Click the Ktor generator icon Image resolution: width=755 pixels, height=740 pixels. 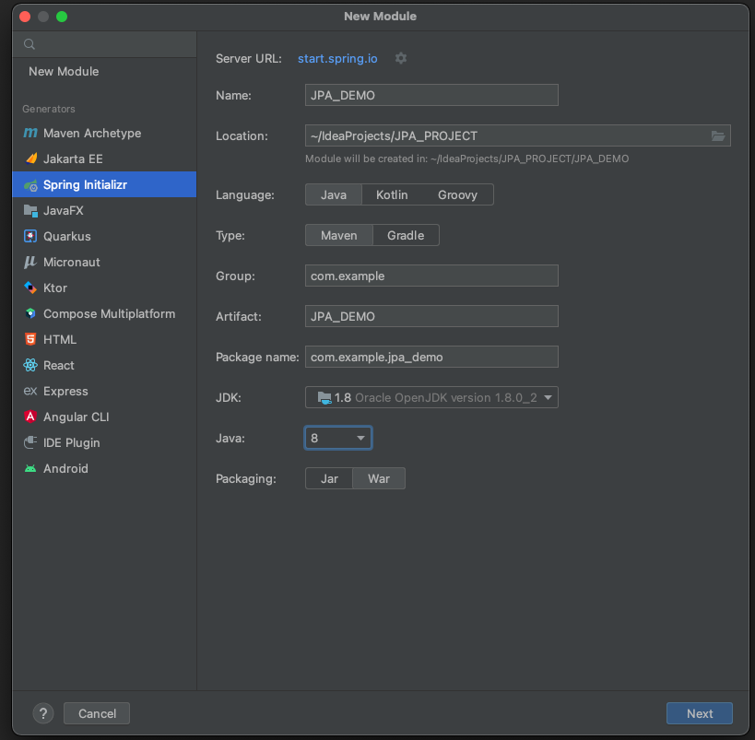[x=30, y=288]
